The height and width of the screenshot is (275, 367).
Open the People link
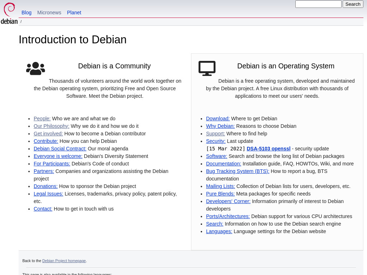pyautogui.click(x=42, y=119)
